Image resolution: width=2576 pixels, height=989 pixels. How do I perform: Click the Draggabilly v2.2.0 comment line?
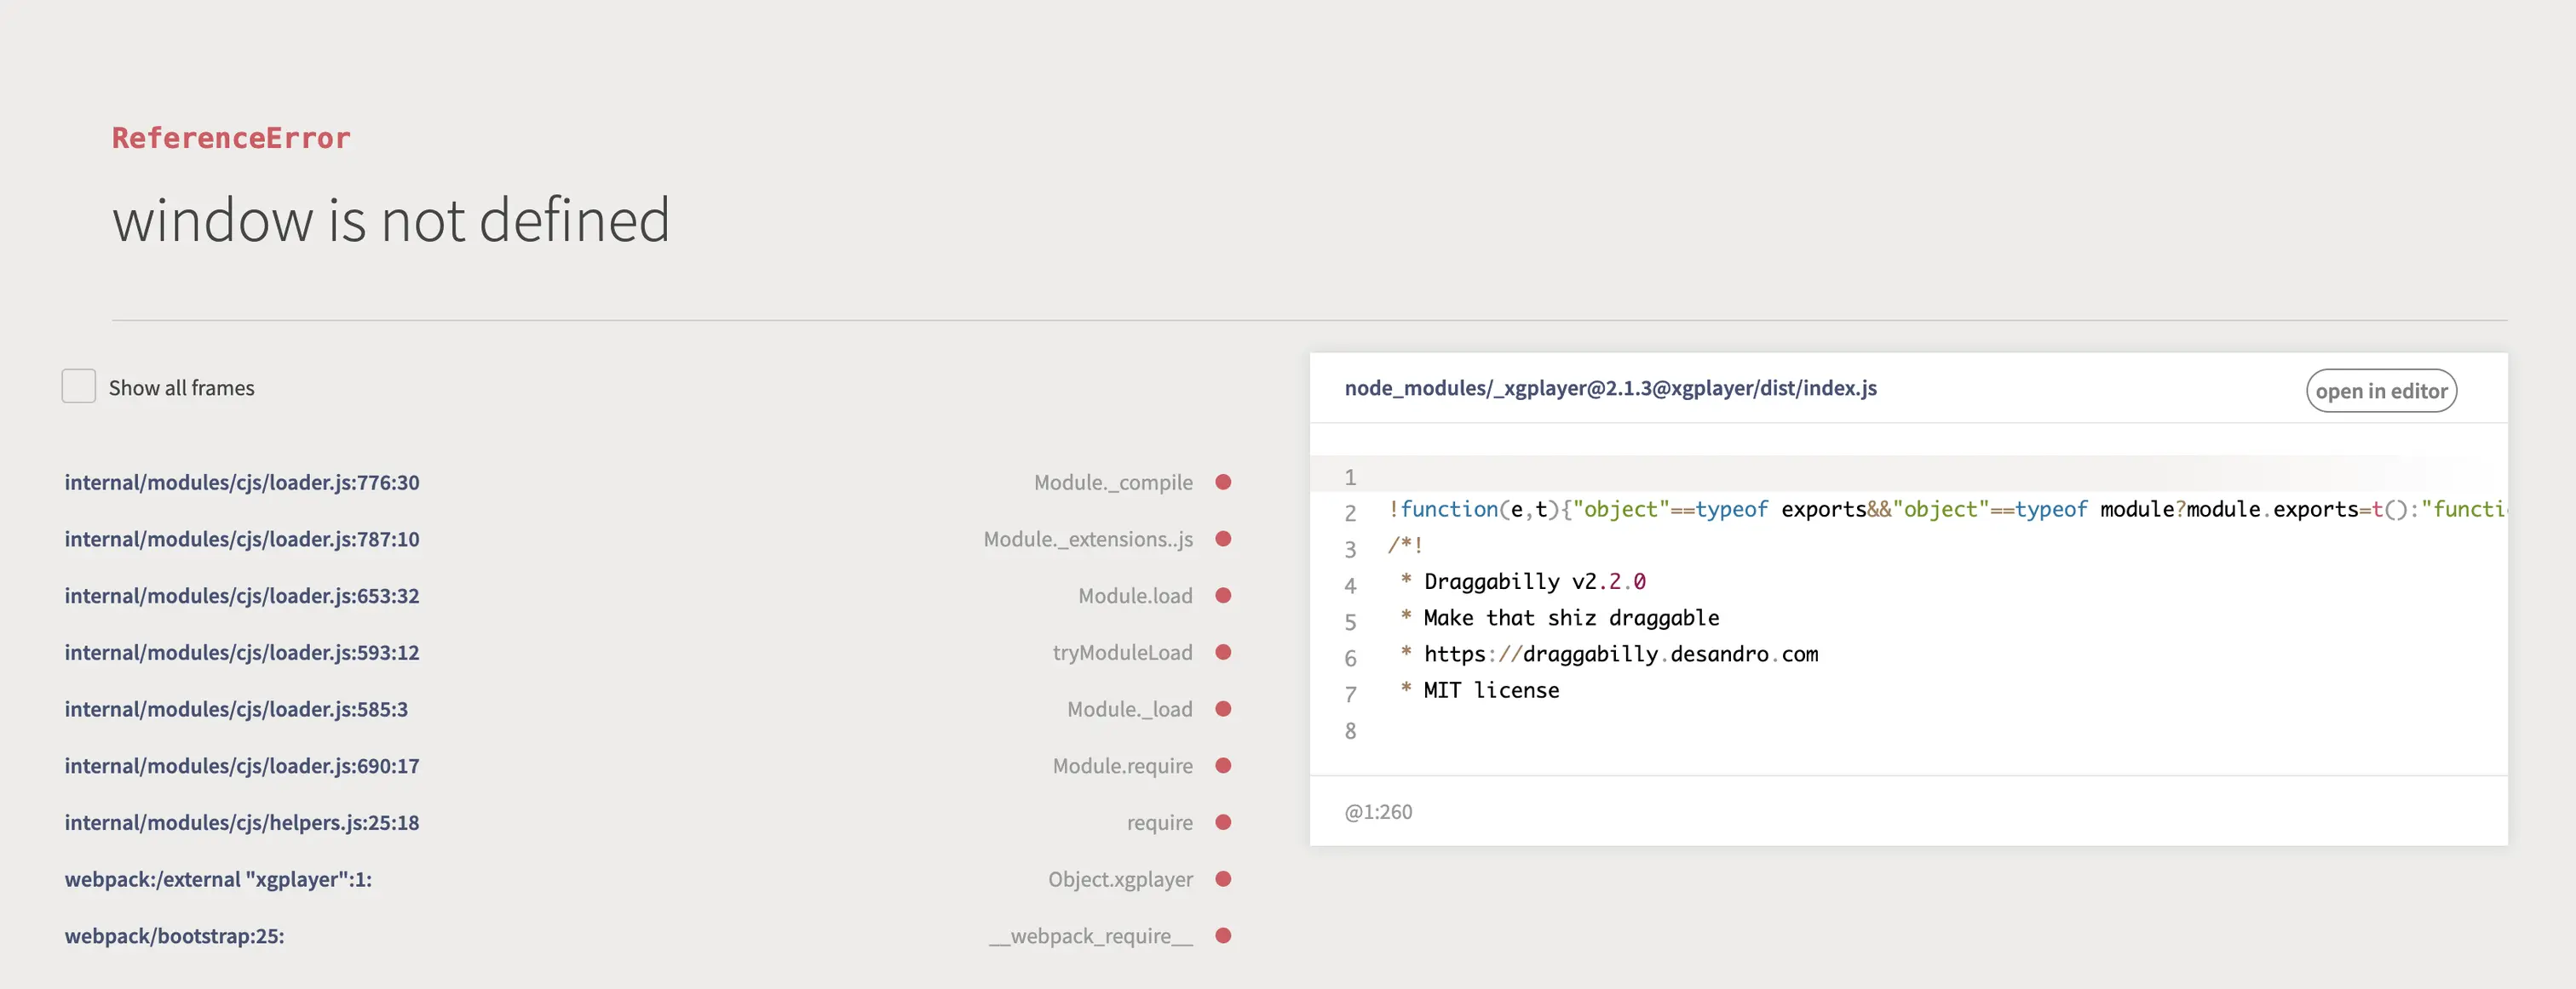tap(1523, 581)
